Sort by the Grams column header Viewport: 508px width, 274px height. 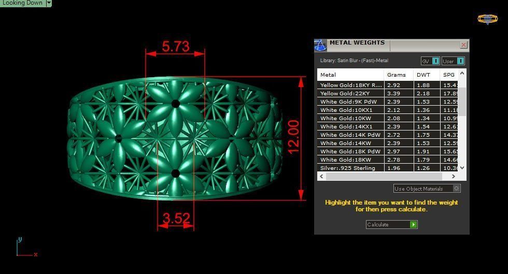click(399, 75)
